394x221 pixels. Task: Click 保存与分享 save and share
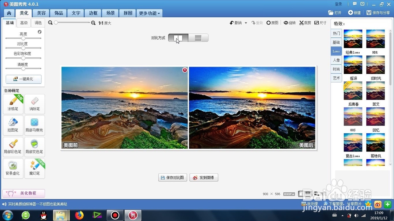(x=378, y=13)
